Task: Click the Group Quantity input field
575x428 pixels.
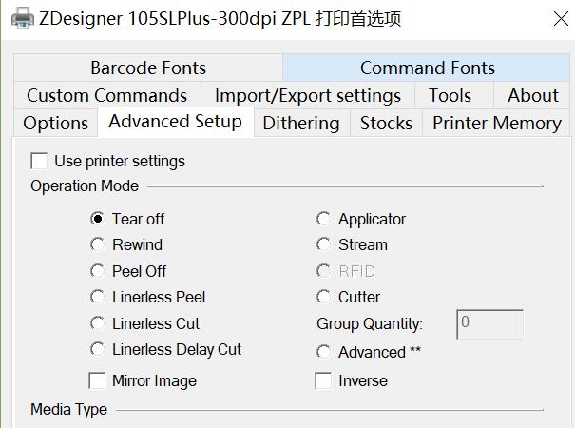Action: (x=489, y=324)
